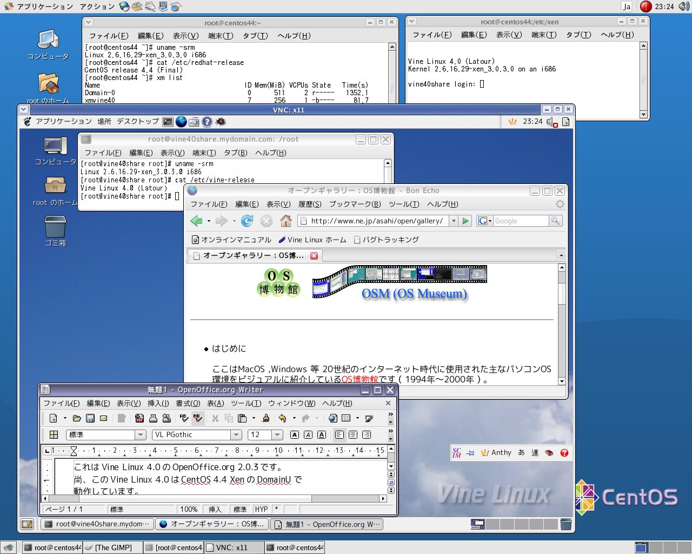Click the search magnifier icon in Bon Echo

[x=555, y=221]
